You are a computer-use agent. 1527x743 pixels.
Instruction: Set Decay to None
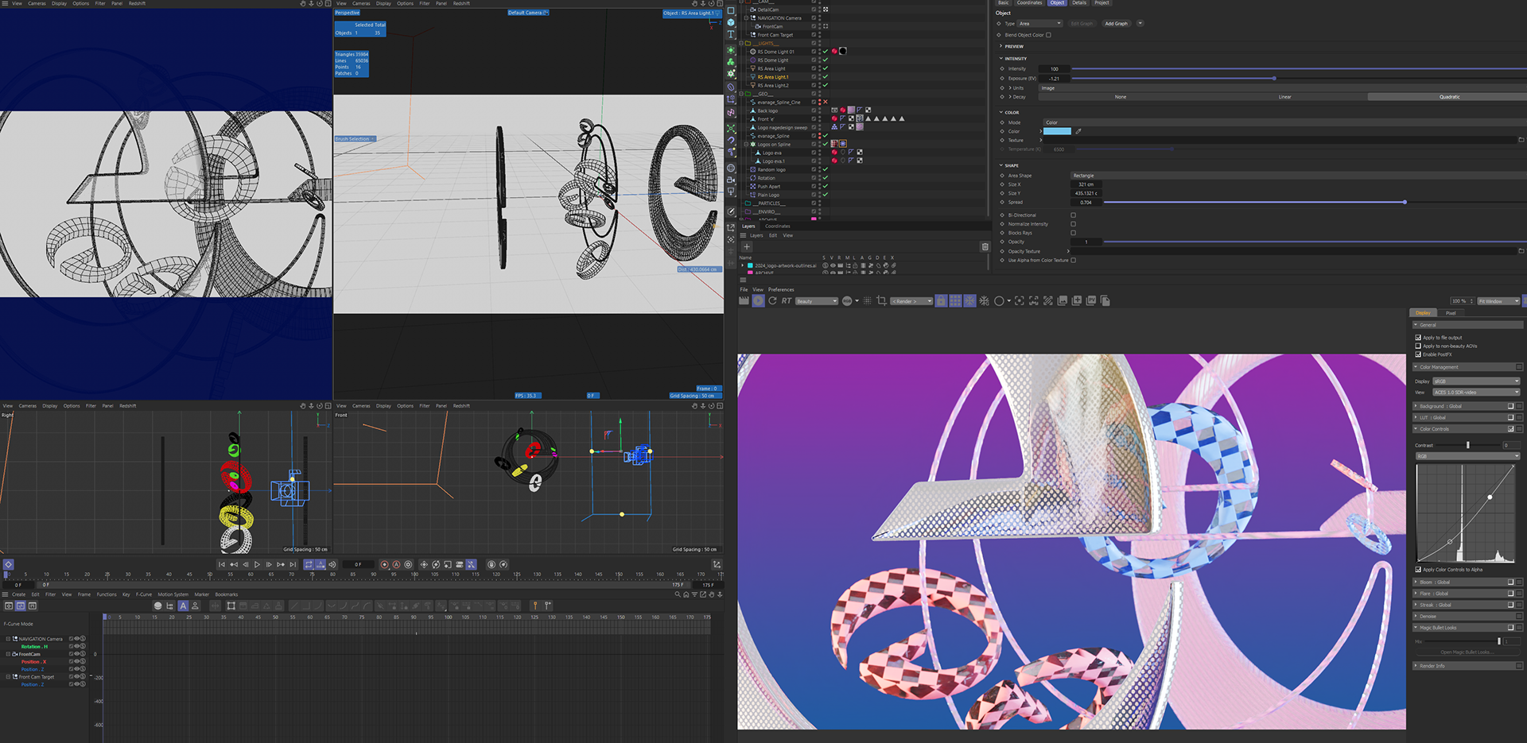click(x=1121, y=97)
